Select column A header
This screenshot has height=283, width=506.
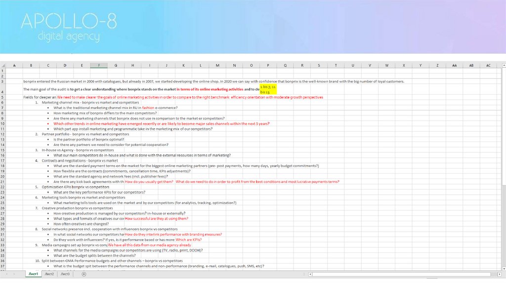[14, 66]
